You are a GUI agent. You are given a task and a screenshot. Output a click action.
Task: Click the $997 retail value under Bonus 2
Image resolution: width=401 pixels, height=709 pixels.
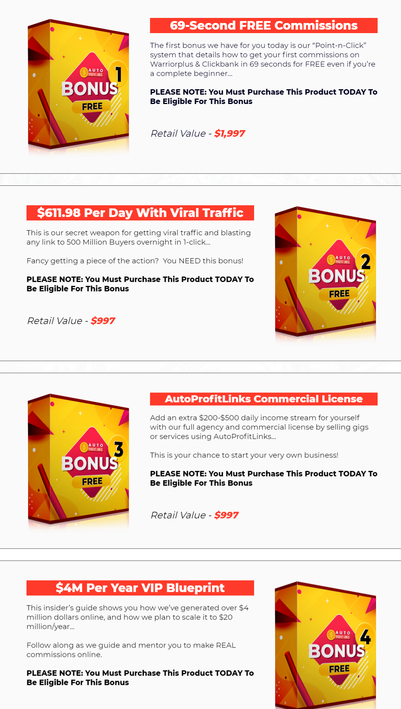click(x=103, y=321)
